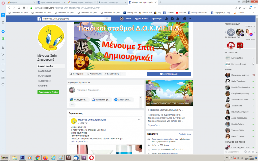Image resolution: width=258 pixels, height=161 pixels.
Task: Open the notifications bell
Action: [x=178, y=19]
